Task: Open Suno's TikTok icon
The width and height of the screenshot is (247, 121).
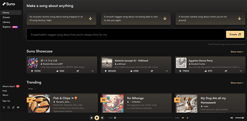Action: pos(13,107)
